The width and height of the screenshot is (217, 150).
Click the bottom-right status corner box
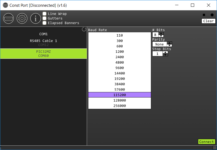(x=215, y=148)
